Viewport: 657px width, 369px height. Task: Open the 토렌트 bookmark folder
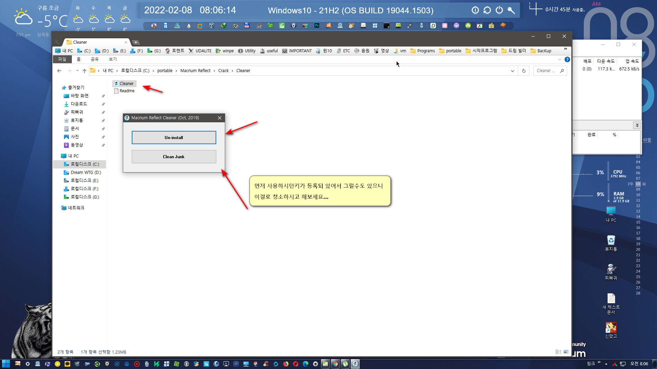click(175, 51)
